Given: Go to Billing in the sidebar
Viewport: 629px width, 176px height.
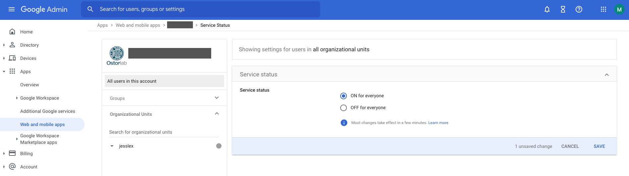Looking at the screenshot, I should [x=26, y=154].
